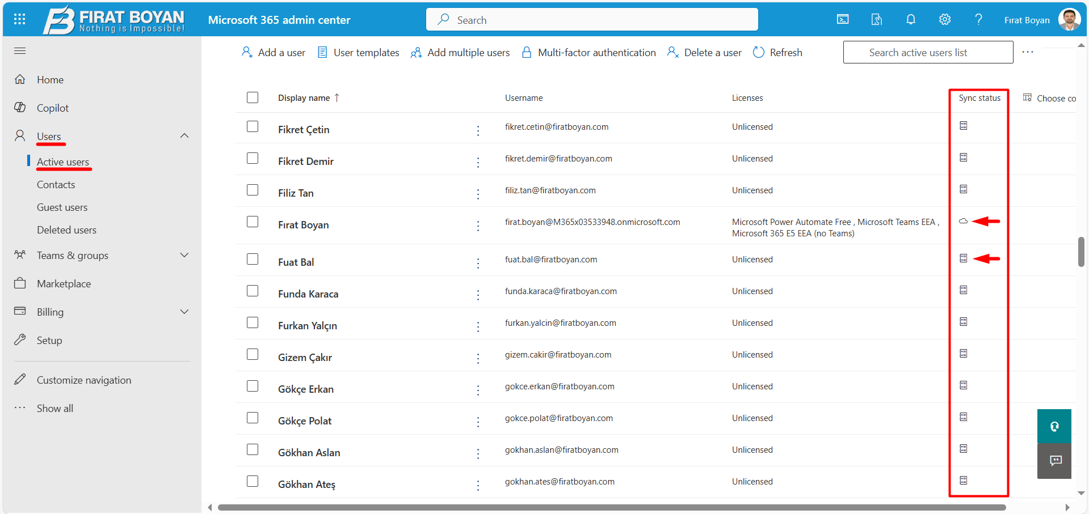Click sync status icon for Fikret Çetin
The width and height of the screenshot is (1089, 514).
point(963,126)
